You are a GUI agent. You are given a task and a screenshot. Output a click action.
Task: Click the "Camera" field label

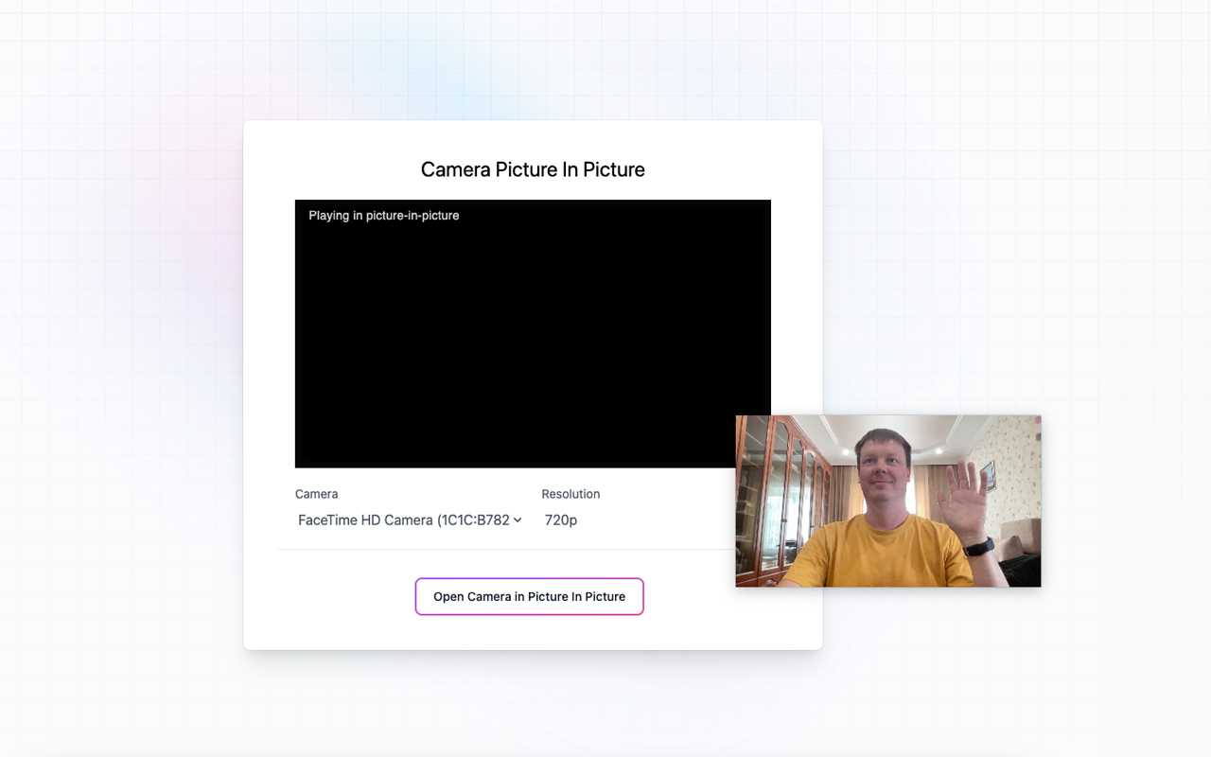click(x=316, y=494)
